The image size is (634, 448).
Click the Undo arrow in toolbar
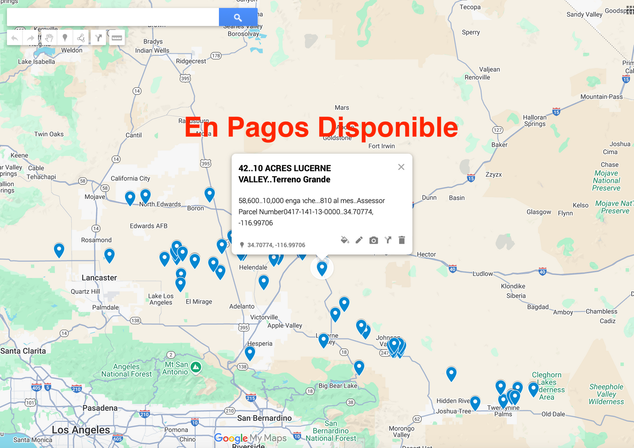pyautogui.click(x=14, y=38)
